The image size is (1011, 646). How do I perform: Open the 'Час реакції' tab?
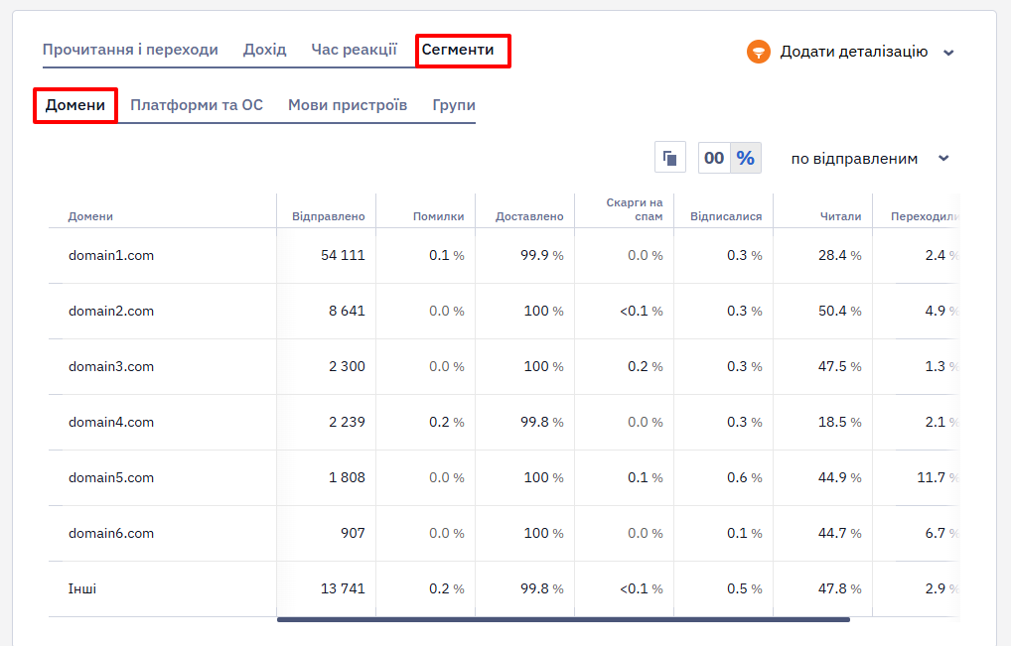pyautogui.click(x=354, y=50)
